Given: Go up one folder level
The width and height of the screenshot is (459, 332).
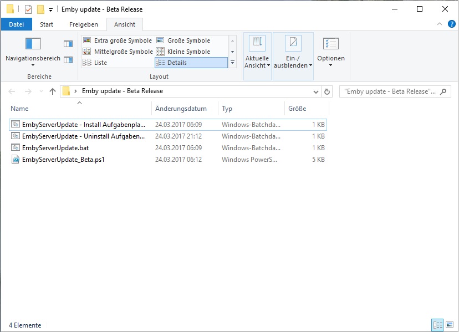Looking at the screenshot, I should pyautogui.click(x=53, y=91).
